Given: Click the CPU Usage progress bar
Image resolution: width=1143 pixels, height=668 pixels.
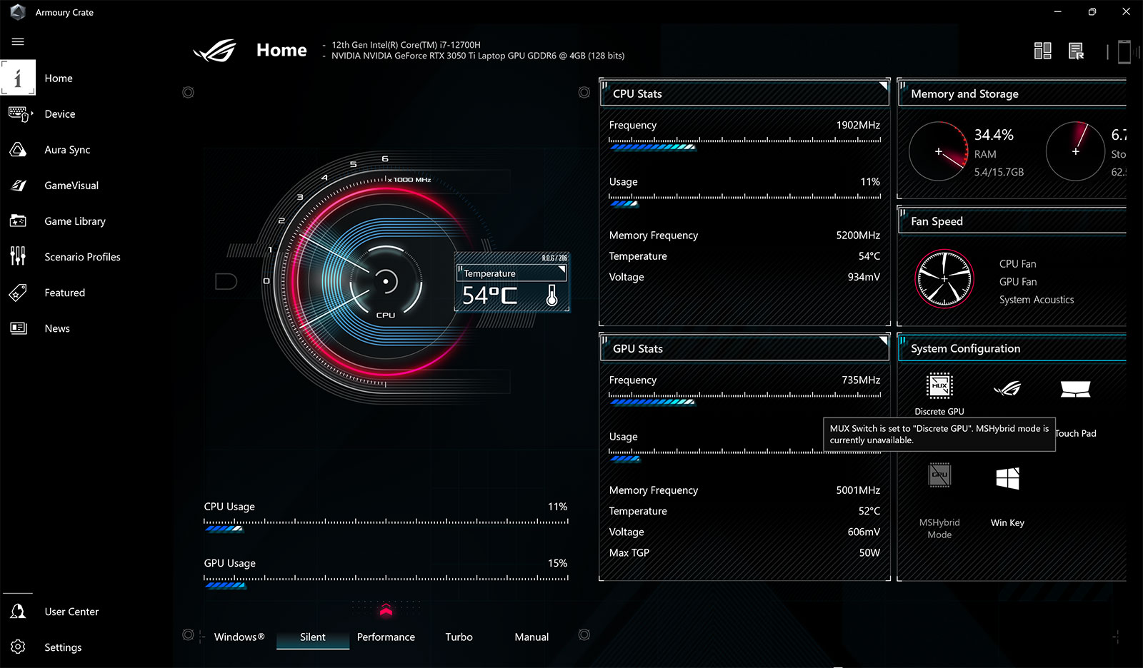Looking at the screenshot, I should tap(386, 525).
